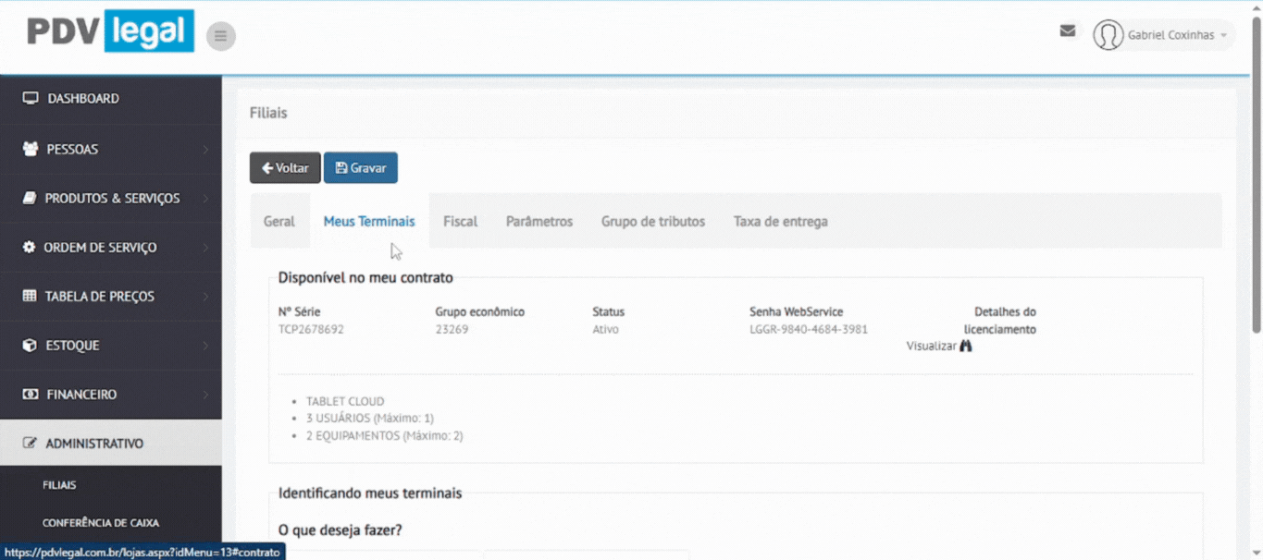The height and width of the screenshot is (560, 1263).
Task: Click the binoculars Visualizar icon
Action: pyautogui.click(x=966, y=346)
